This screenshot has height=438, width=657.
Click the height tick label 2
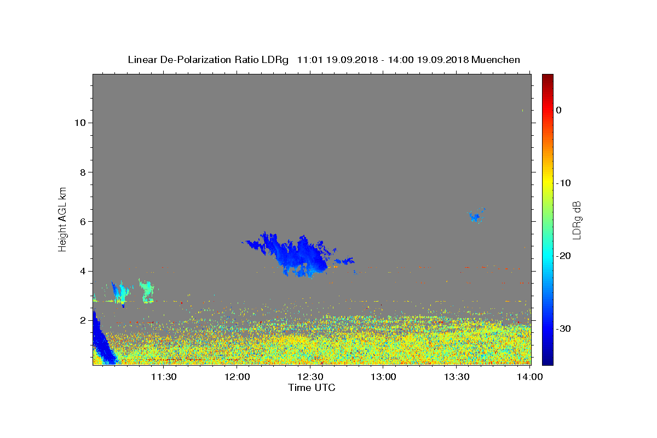[83, 320]
